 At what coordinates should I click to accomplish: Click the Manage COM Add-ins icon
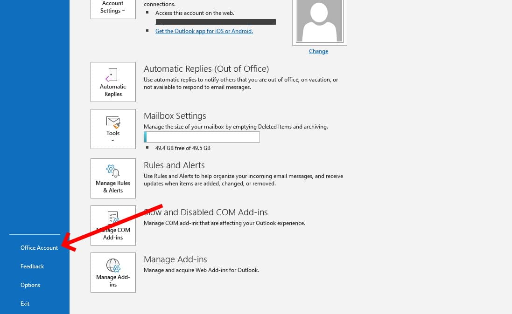tap(112, 219)
